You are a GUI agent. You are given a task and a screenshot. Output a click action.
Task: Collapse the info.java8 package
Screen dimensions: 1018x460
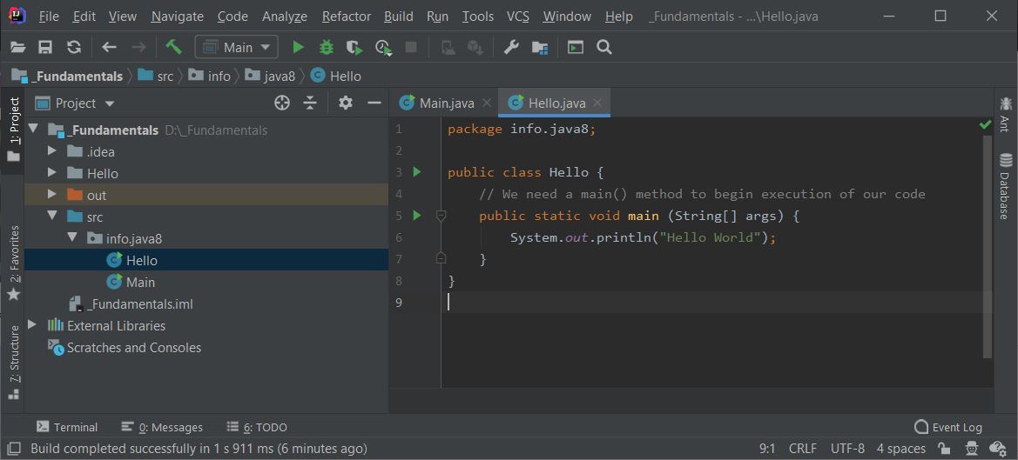[x=72, y=238]
